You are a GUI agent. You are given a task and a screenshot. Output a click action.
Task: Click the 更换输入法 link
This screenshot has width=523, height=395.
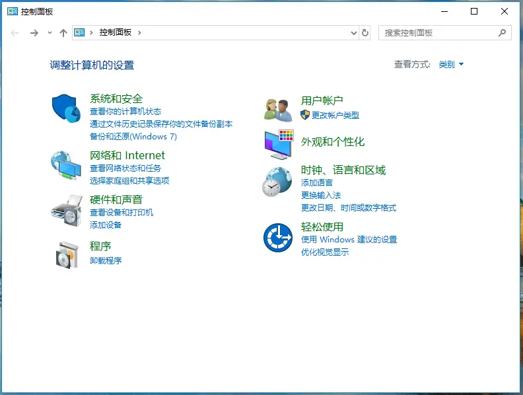321,195
